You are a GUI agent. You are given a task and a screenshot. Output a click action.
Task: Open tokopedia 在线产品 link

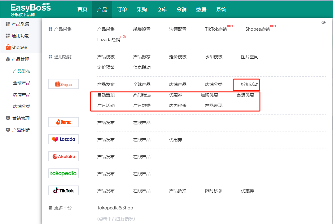point(142,174)
